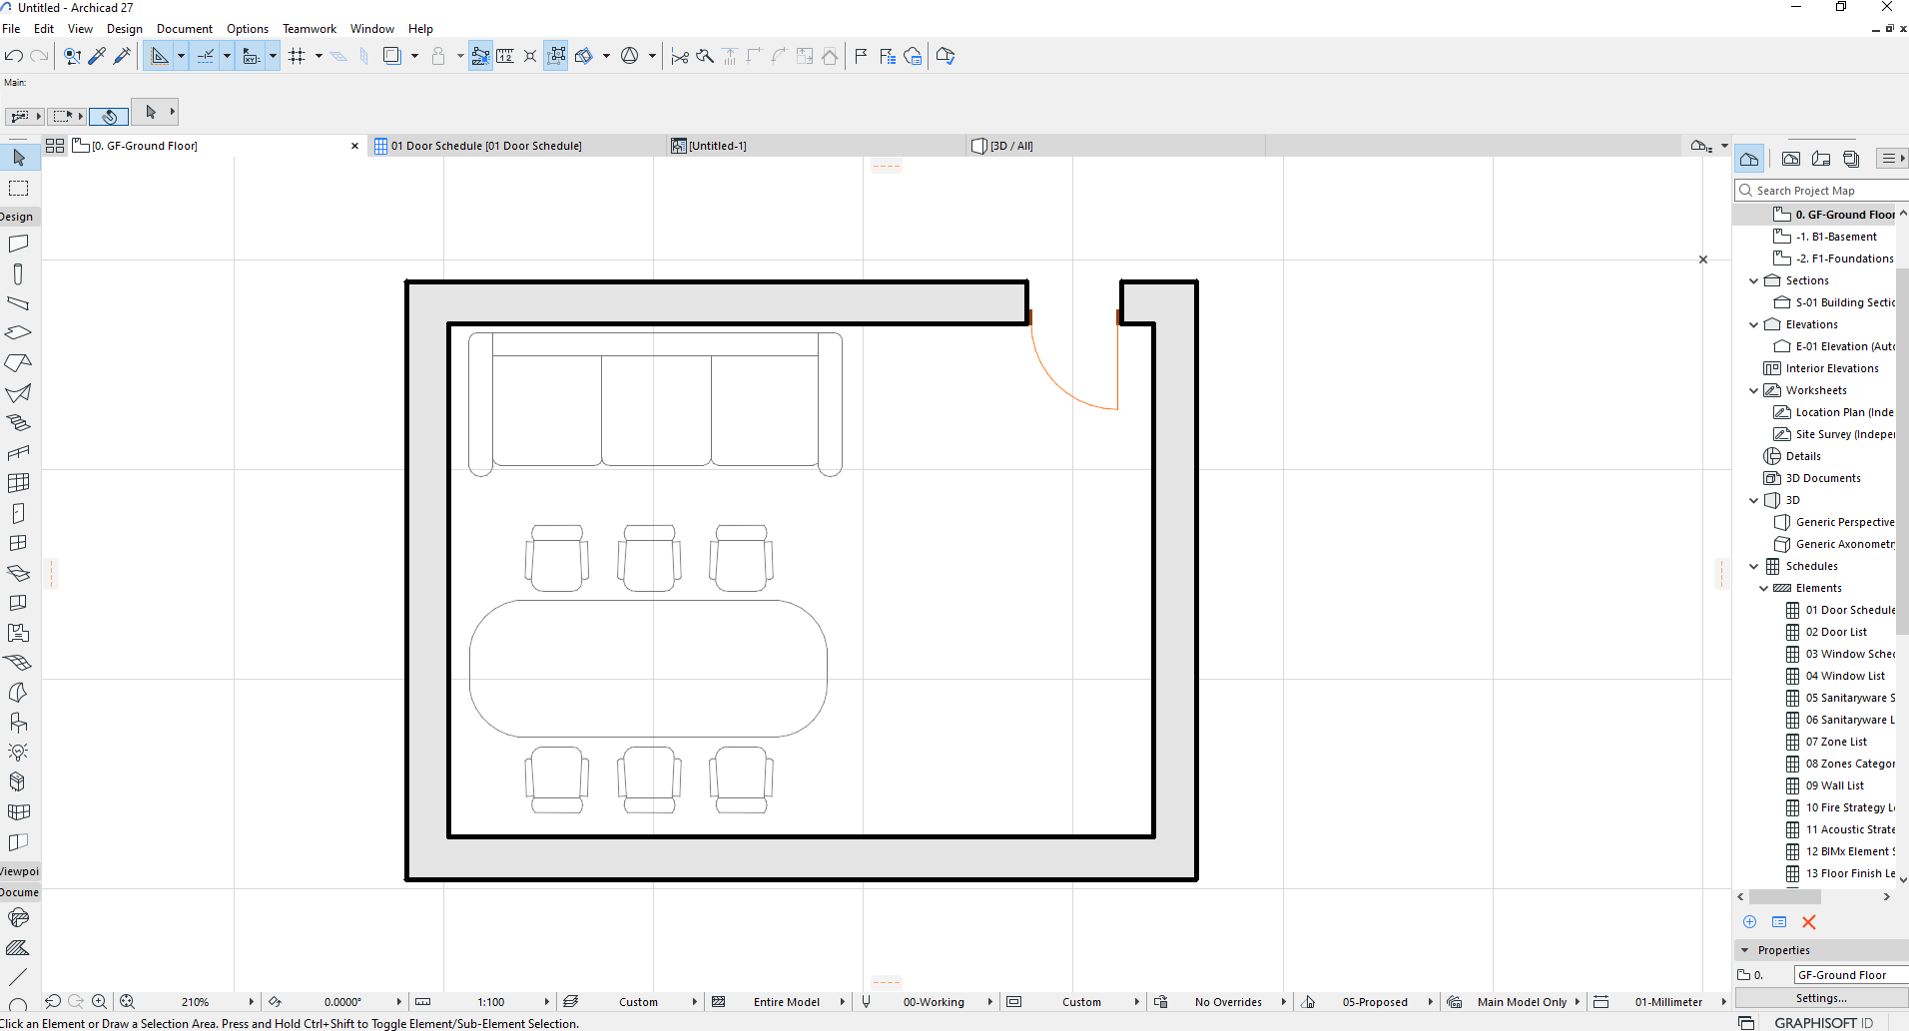
Task: Click the Undo arrow icon
Action: 14,56
